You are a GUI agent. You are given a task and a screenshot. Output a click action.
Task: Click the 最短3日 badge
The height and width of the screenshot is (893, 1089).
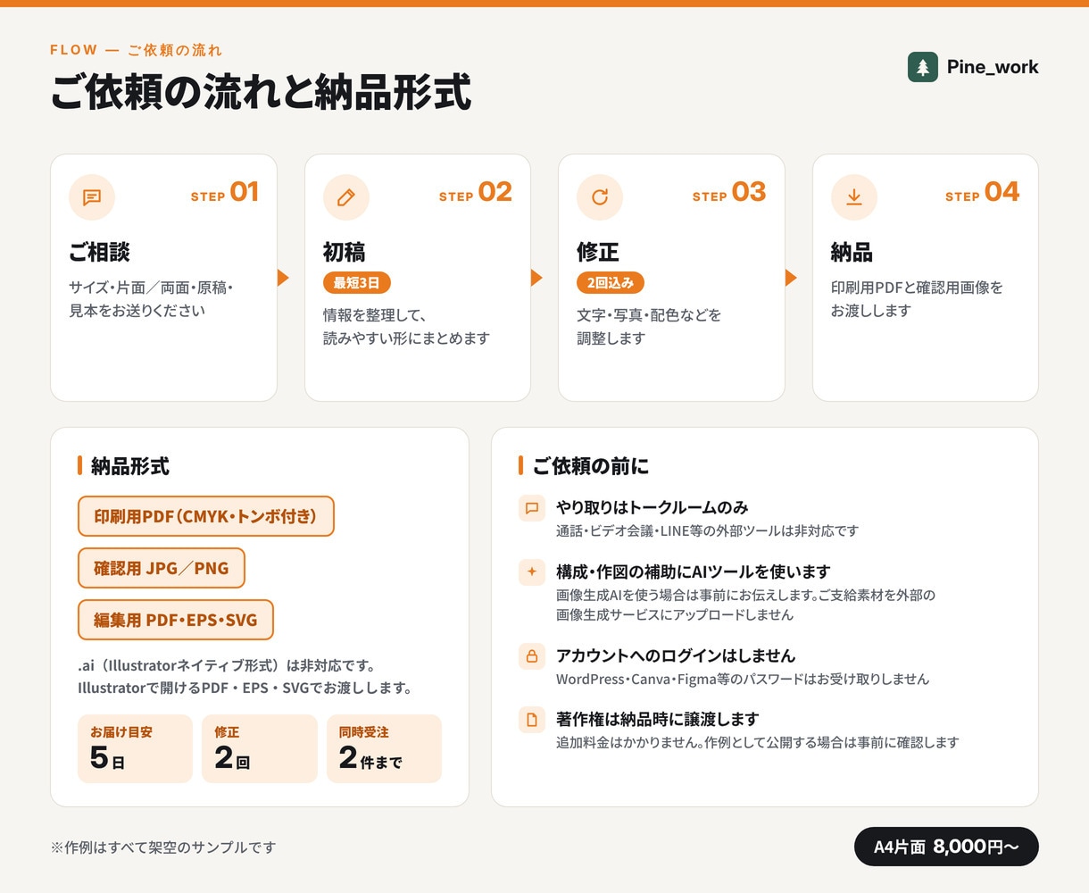point(357,283)
